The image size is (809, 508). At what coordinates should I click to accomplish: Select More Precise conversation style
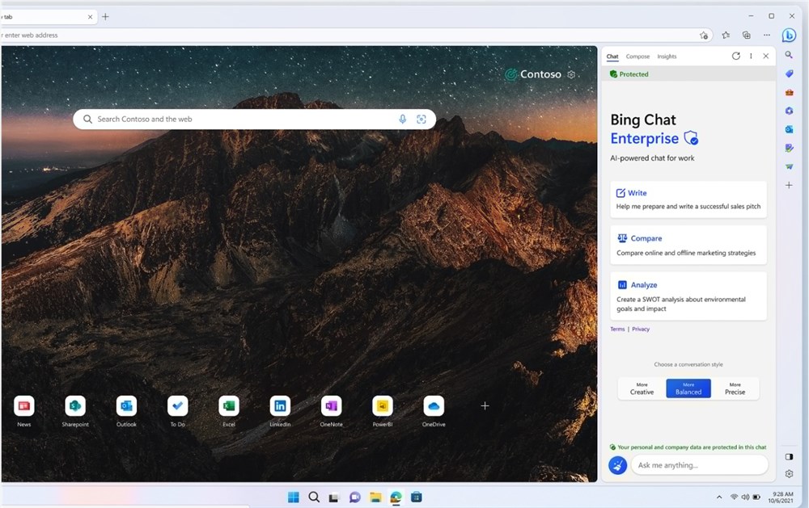(x=735, y=388)
